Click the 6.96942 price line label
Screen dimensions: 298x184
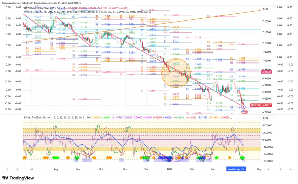(x=267, y=71)
